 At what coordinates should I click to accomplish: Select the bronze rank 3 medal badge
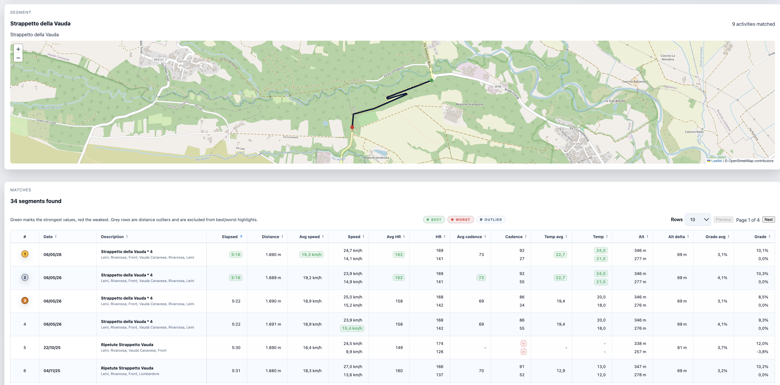[25, 301]
